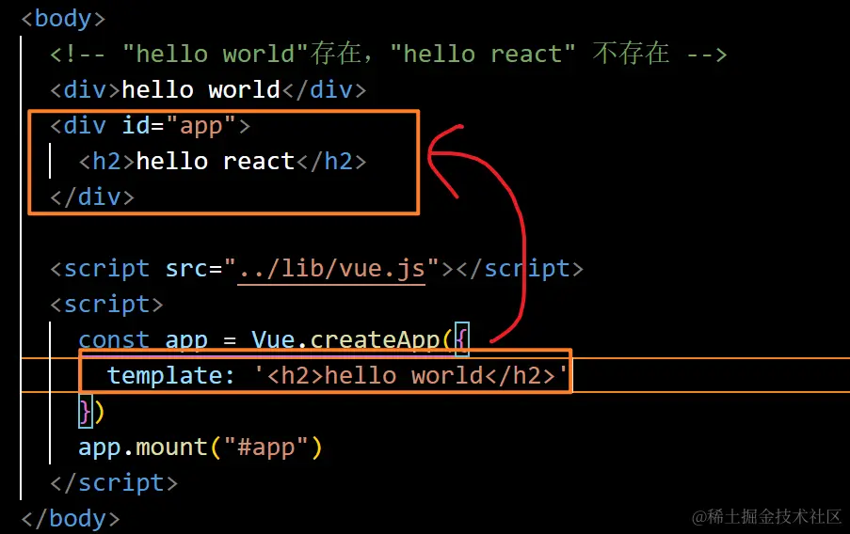Image resolution: width=850 pixels, height=534 pixels.
Task: Click the 'app.mount("#app")' line
Action: point(200,448)
